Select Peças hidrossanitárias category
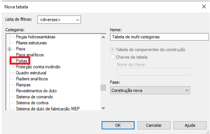210x134 pixels. click(x=36, y=37)
